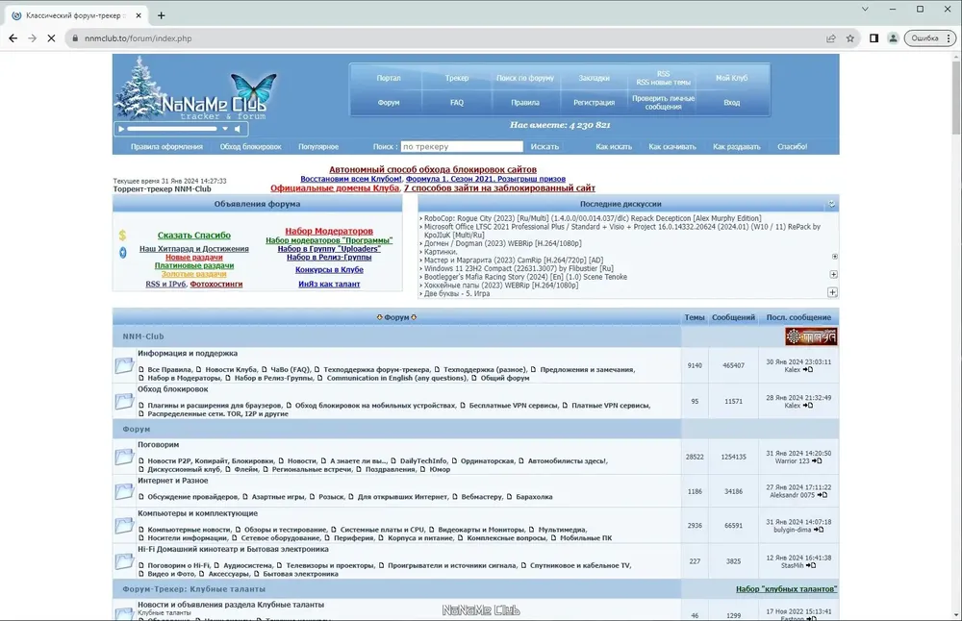
Task: Open last post arrow next to bulygin-dima
Action: click(x=819, y=530)
